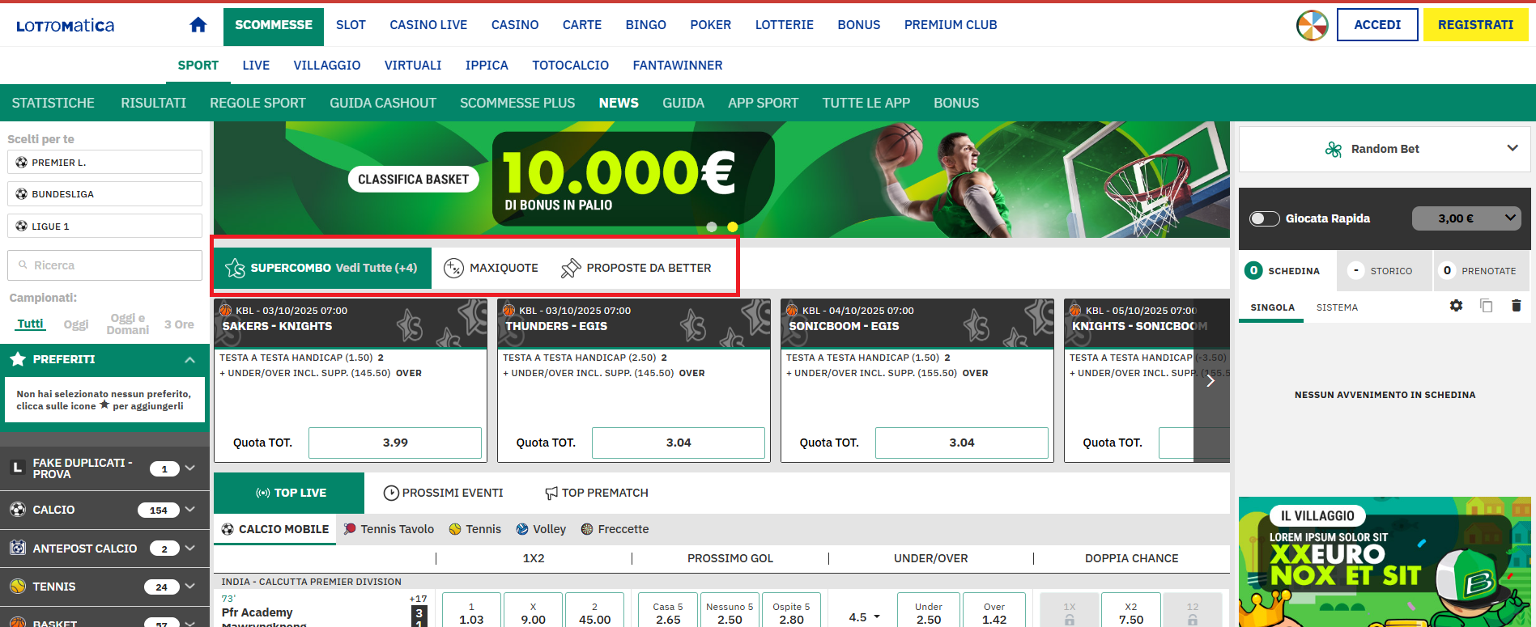Select the first banner carousel dot
The width and height of the screenshot is (1536, 627).
[x=712, y=227]
